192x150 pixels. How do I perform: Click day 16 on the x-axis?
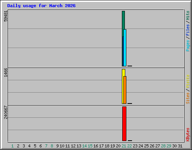(96, 146)
